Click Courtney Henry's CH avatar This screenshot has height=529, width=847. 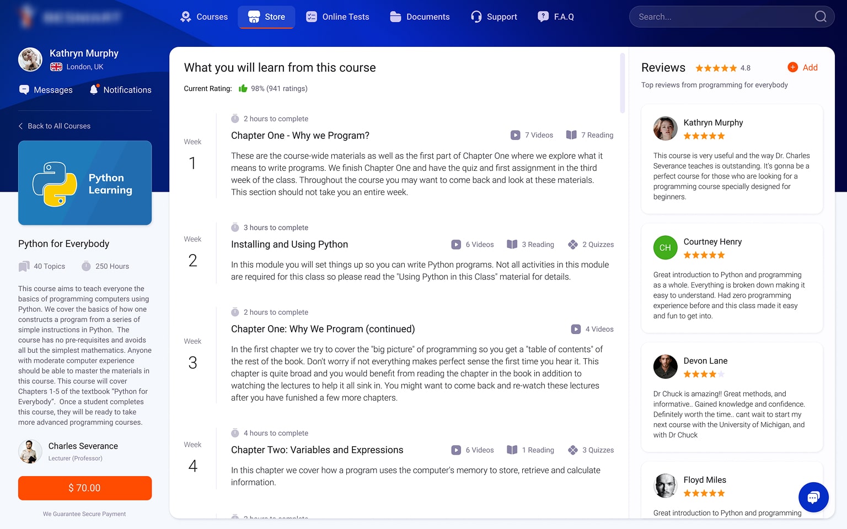pyautogui.click(x=666, y=247)
